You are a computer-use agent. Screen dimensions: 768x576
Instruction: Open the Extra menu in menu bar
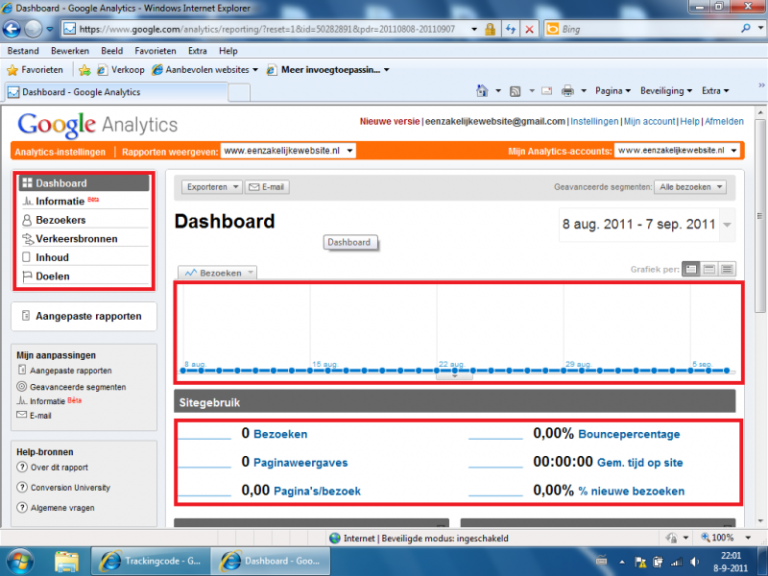(198, 50)
